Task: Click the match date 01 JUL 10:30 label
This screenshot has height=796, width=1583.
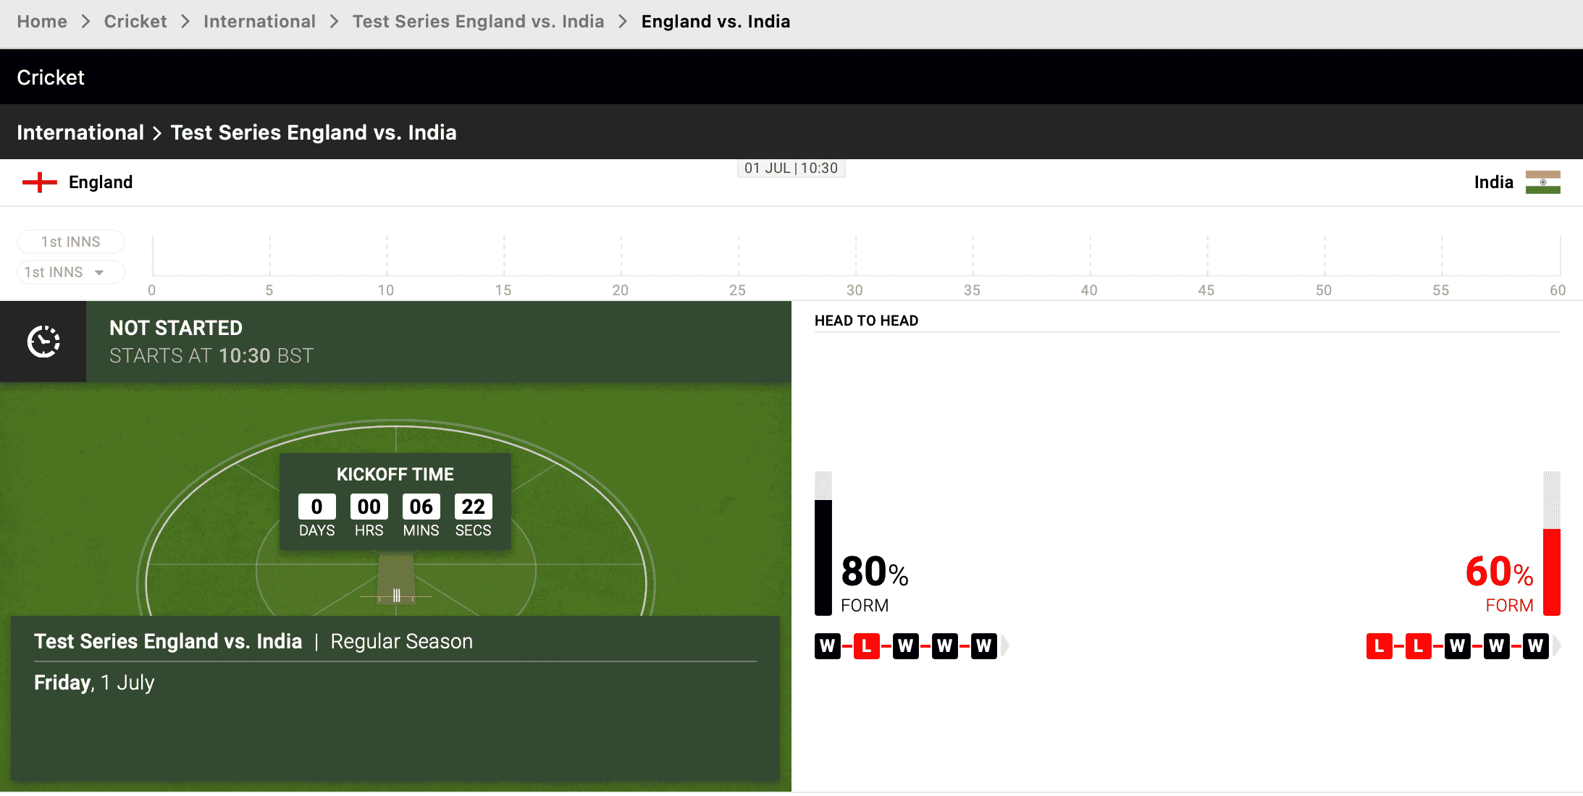Action: pyautogui.click(x=791, y=166)
